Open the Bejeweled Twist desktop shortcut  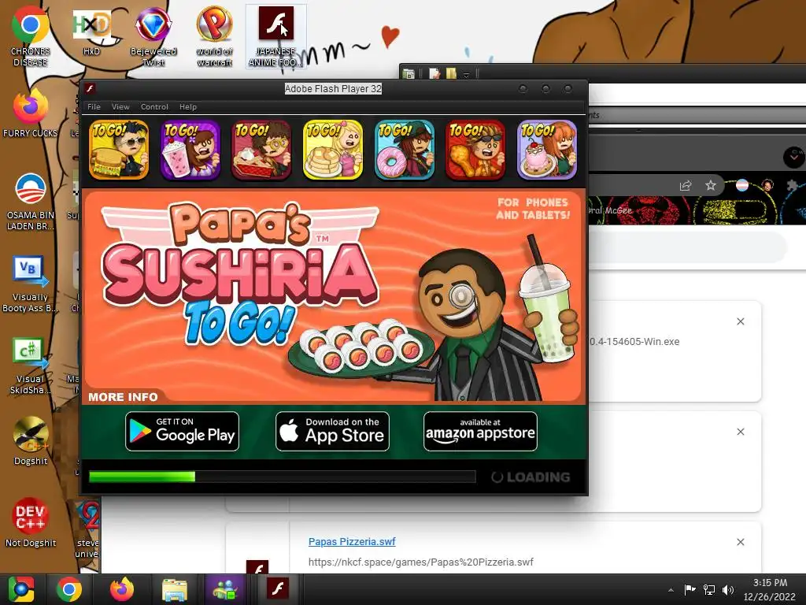[153, 36]
